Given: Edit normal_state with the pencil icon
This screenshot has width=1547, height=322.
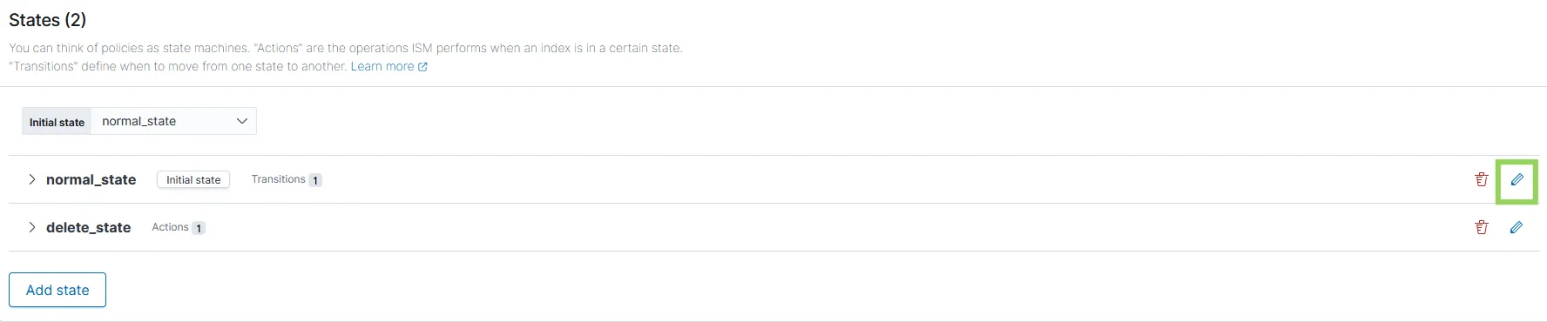Looking at the screenshot, I should [x=1517, y=179].
